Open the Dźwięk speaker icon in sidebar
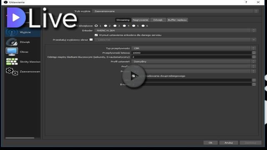Viewport: 267px width, 150px height. tap(12, 42)
